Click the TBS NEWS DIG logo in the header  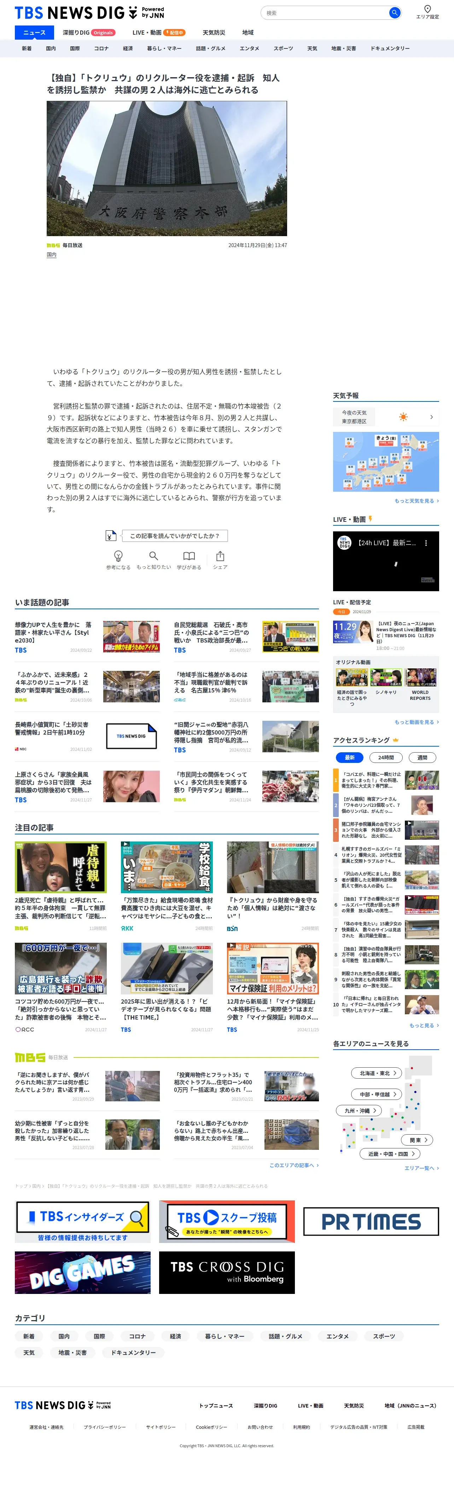tap(89, 12)
